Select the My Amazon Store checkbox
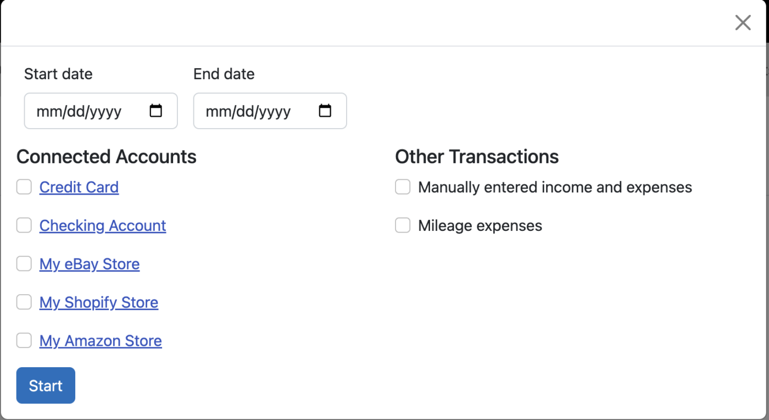Image resolution: width=769 pixels, height=420 pixels. (x=24, y=340)
